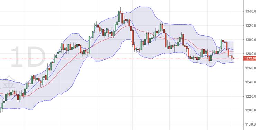Viewport: 256px width, 130px height.
Task: Click the 1220.0 price axis label
Action: [250, 96]
